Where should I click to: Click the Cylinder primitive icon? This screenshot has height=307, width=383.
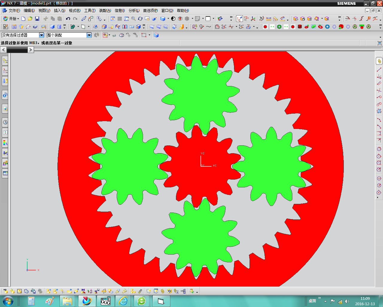(59, 27)
